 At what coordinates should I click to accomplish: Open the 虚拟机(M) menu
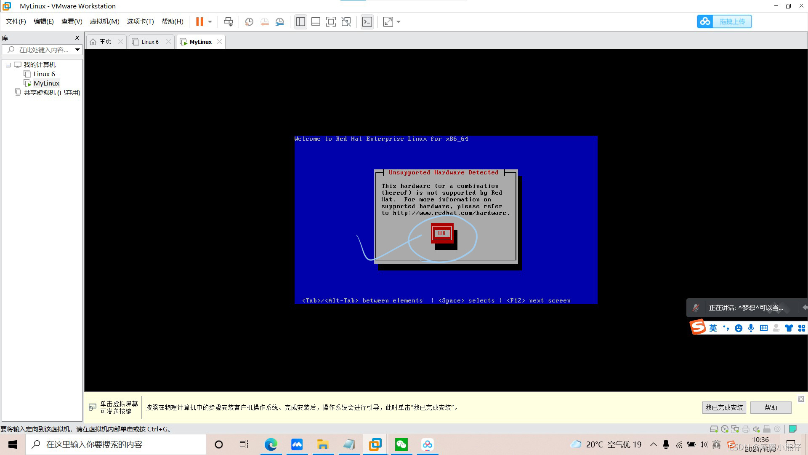104,21
